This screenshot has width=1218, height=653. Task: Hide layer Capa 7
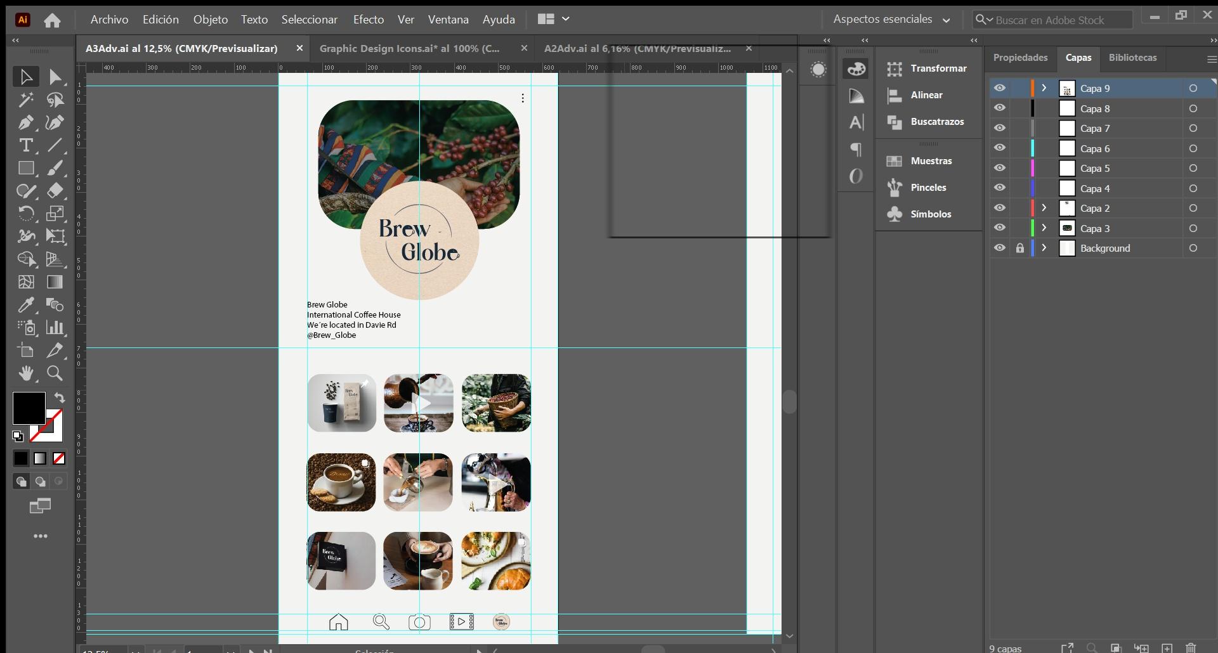click(x=1000, y=128)
